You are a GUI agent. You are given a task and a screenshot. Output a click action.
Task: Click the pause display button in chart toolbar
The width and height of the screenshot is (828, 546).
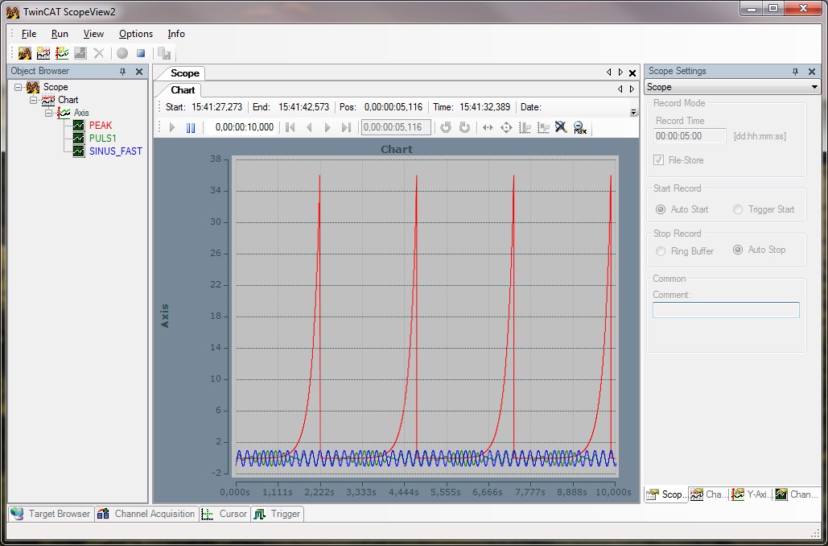click(x=191, y=127)
